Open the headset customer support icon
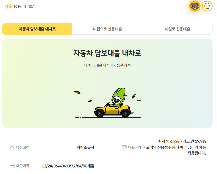Viewport: 217px width, 174px height. [x=207, y=6]
